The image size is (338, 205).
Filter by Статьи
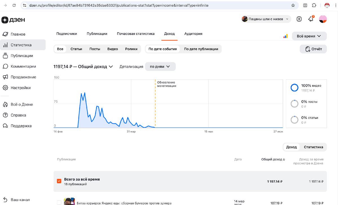(76, 49)
